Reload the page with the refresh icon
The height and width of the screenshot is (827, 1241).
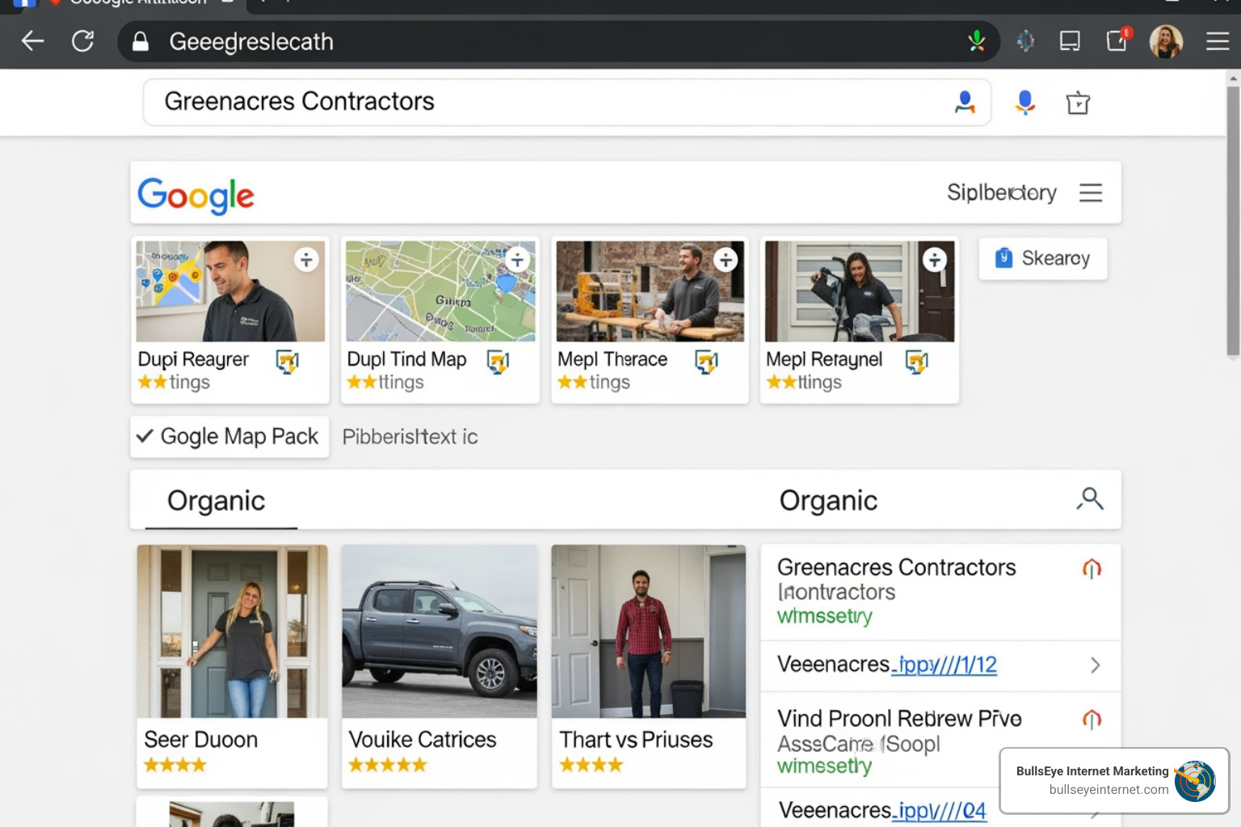(x=83, y=41)
